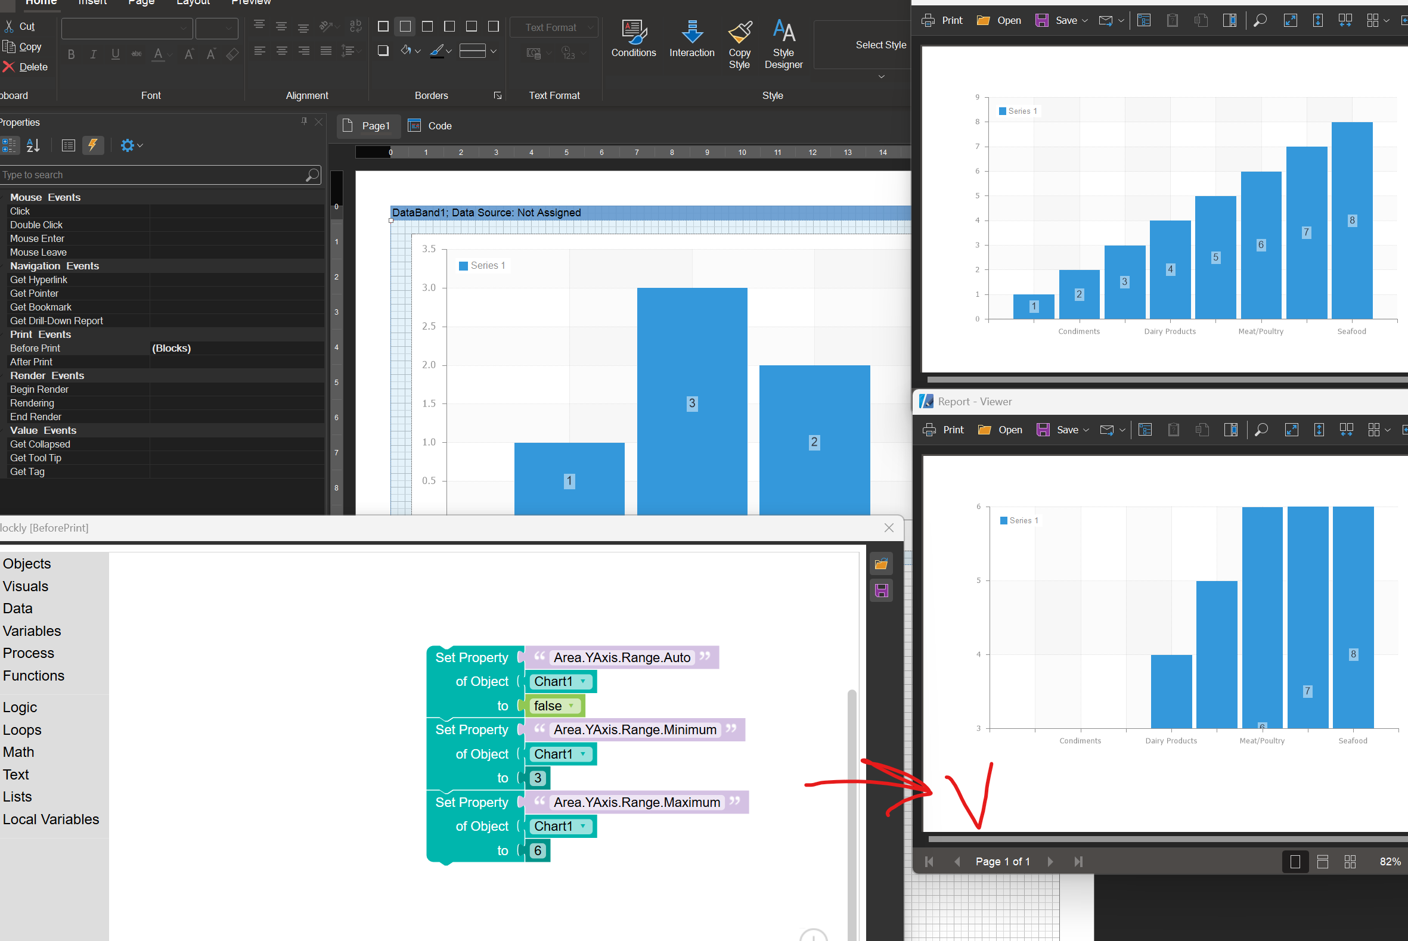
Task: Open the false value dropdown in Blockly block
Action: 554,706
